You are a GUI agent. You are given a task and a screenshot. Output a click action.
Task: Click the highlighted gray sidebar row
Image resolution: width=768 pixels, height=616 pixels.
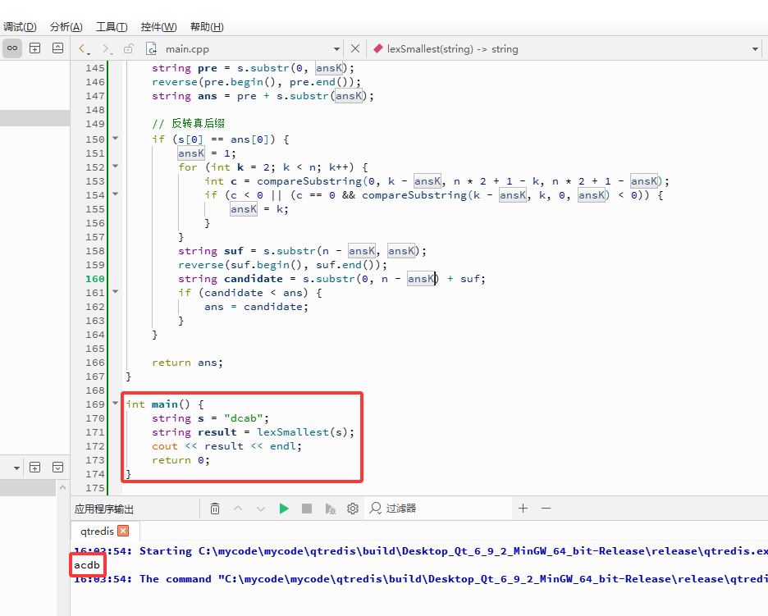pyautogui.click(x=34, y=118)
